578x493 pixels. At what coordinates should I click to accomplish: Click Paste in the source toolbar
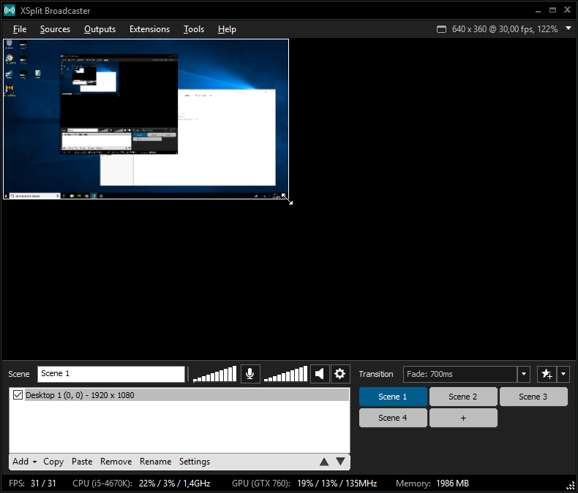(x=82, y=462)
